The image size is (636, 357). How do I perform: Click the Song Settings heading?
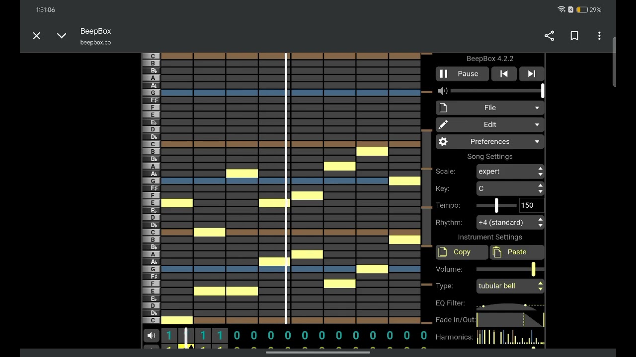tap(490, 157)
